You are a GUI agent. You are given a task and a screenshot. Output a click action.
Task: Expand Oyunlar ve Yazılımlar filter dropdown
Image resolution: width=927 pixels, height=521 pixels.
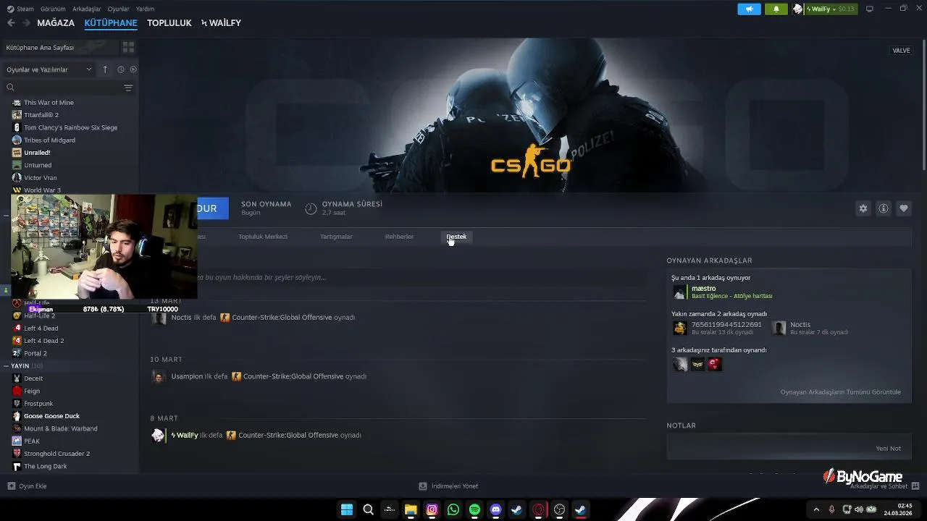click(x=49, y=69)
